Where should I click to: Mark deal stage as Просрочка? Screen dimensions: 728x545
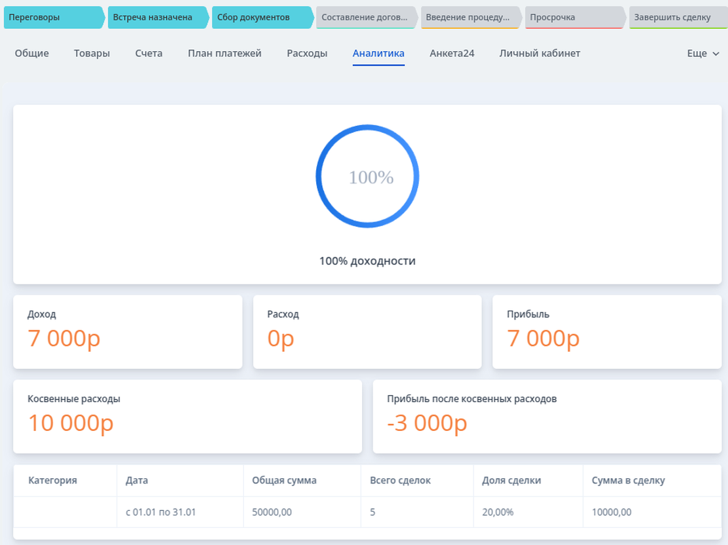[x=573, y=18]
